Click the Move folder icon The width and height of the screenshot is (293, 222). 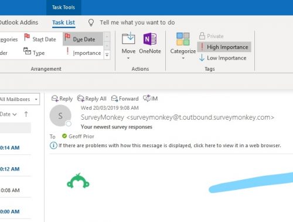(x=128, y=38)
